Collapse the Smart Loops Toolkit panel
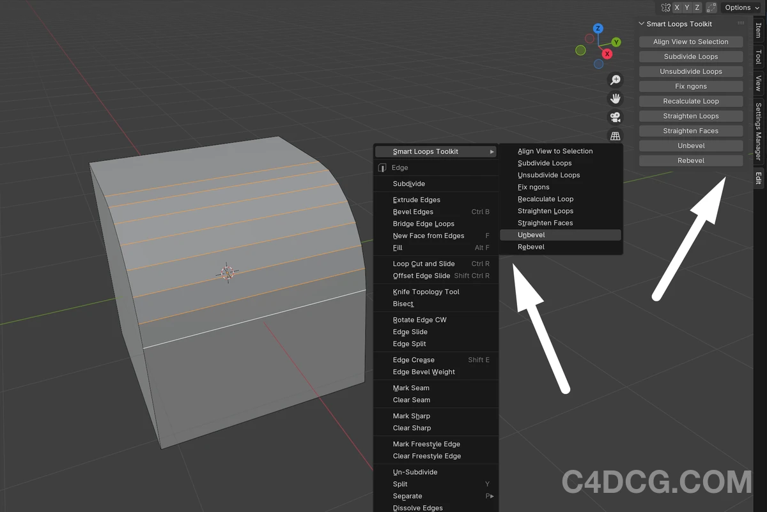The image size is (767, 512). coord(641,24)
